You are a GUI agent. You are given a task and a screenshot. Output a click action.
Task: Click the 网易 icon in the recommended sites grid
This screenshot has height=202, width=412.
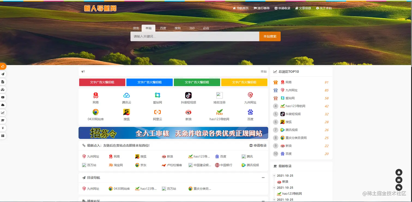pyautogui.click(x=96, y=95)
